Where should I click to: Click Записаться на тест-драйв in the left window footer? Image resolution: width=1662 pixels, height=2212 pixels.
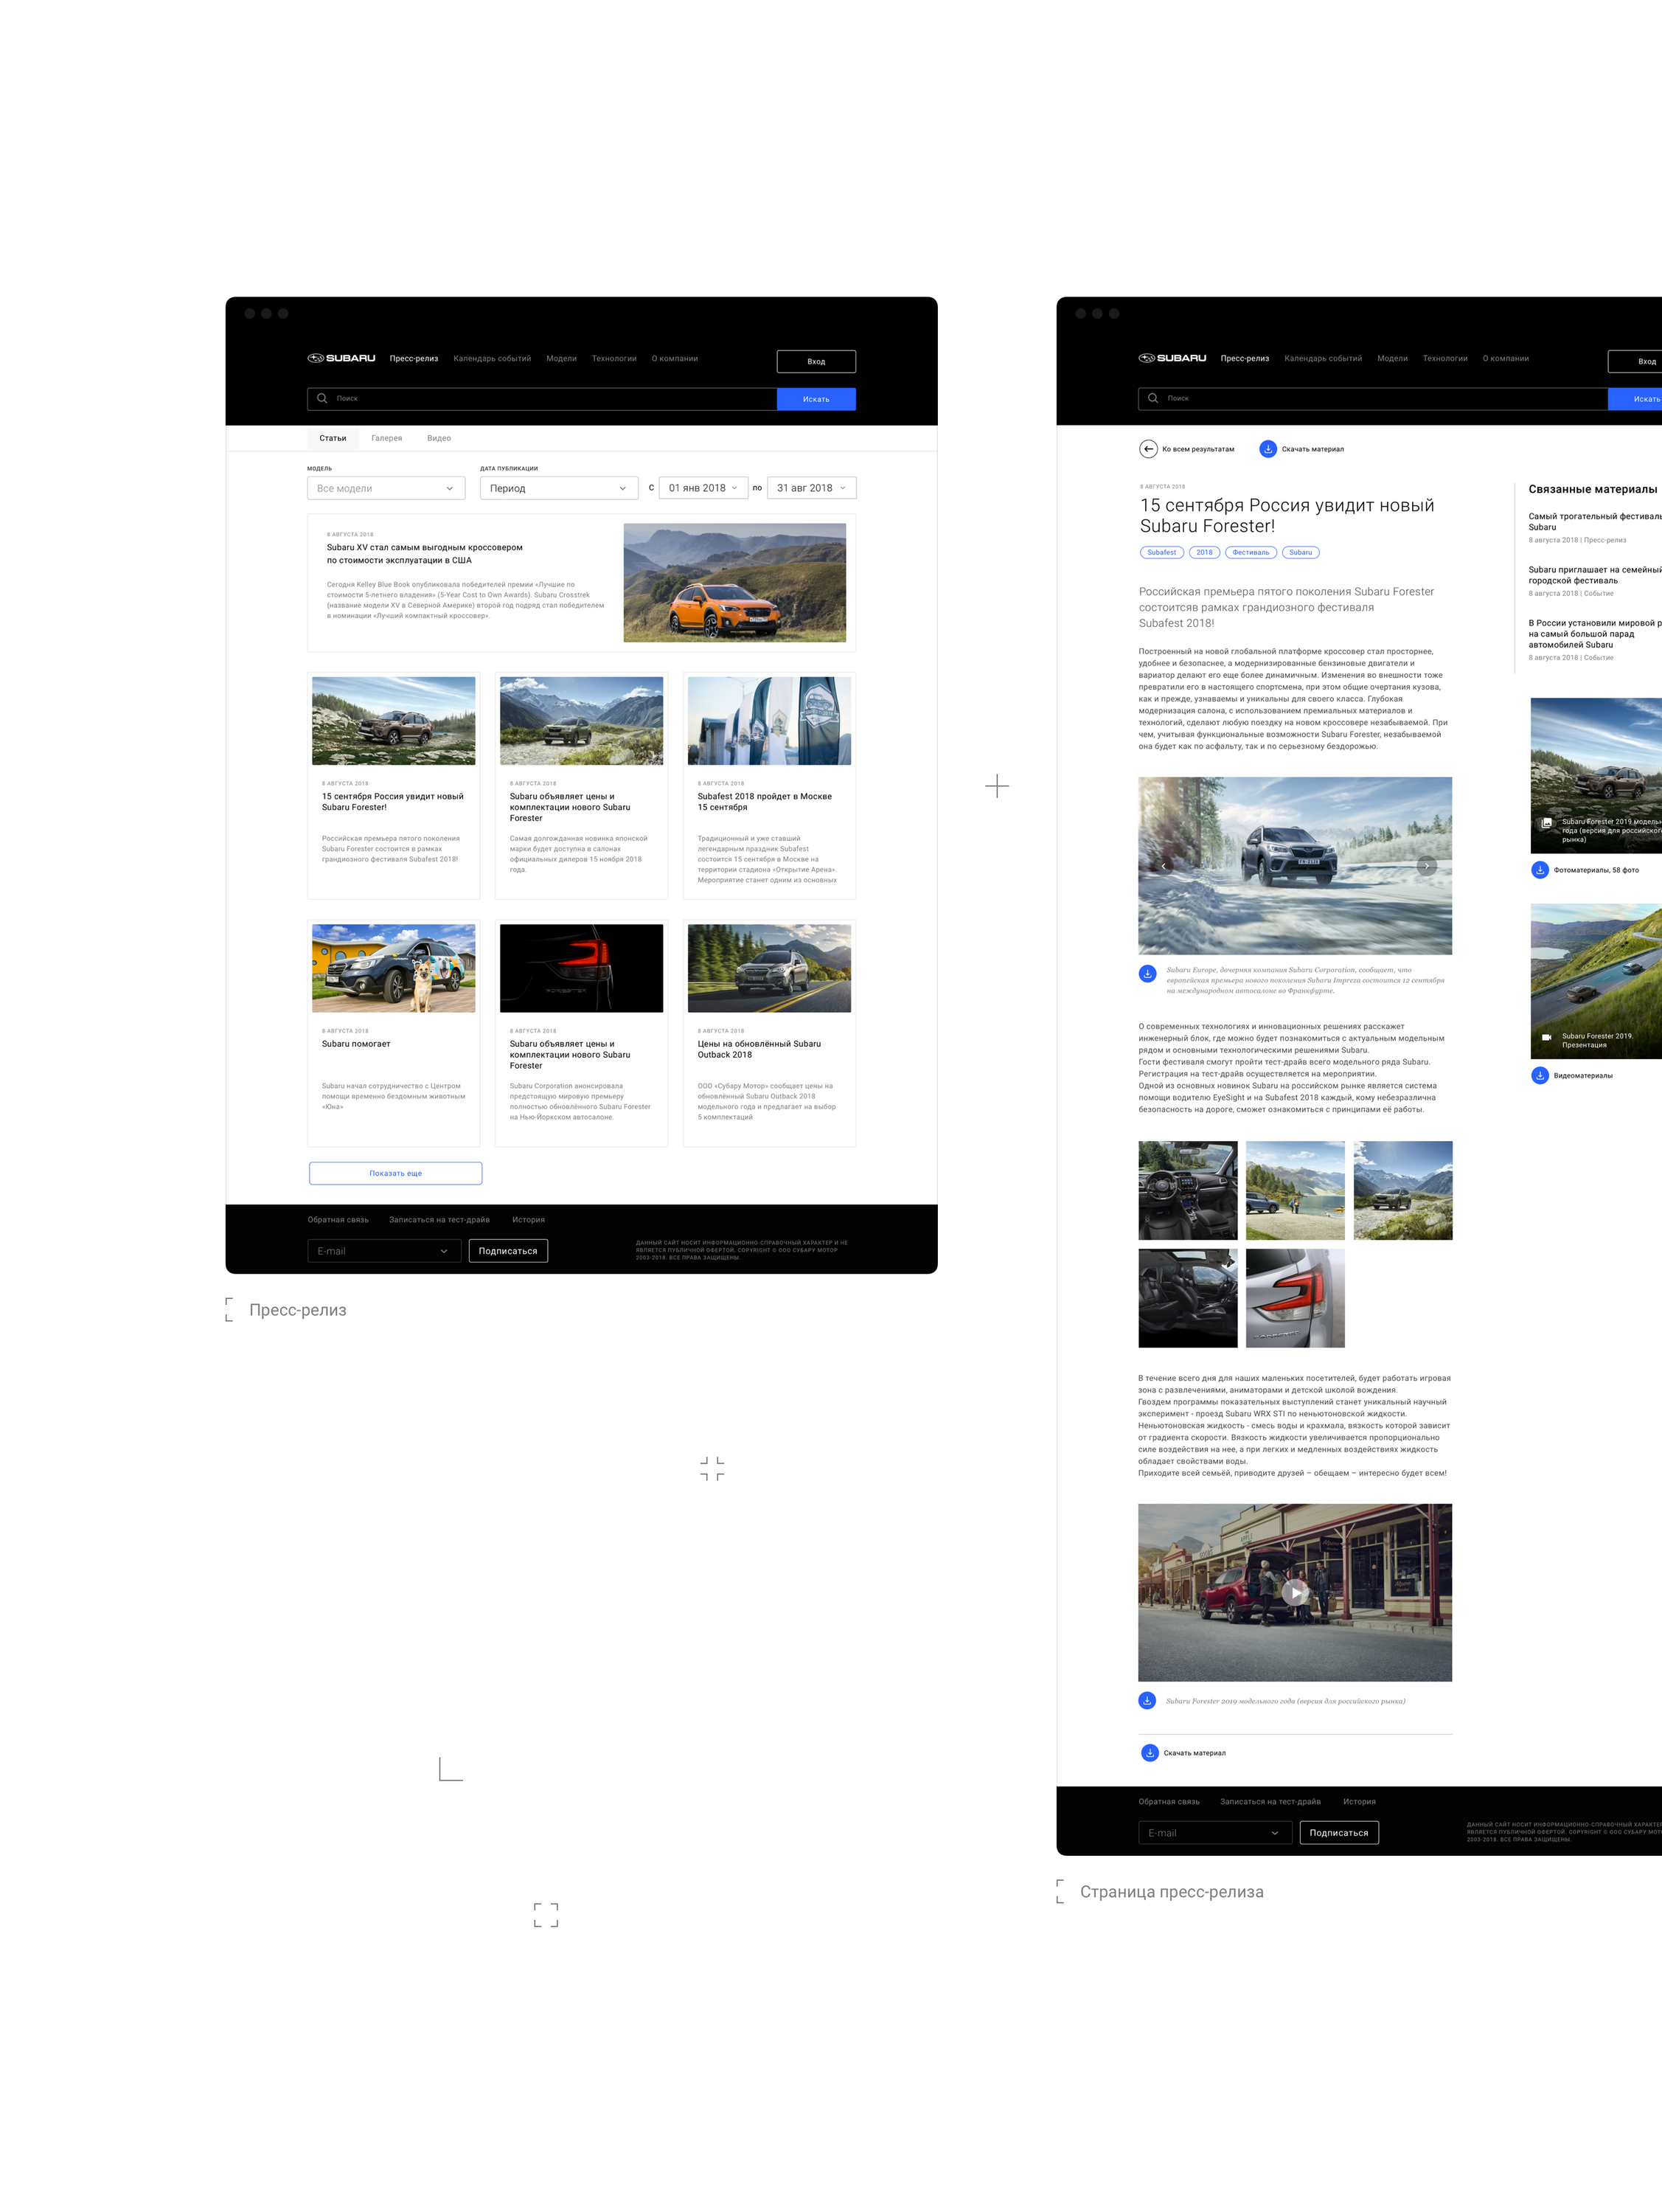[x=439, y=1219]
